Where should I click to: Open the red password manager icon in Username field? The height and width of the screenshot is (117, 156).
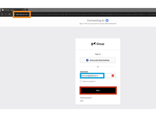[x=113, y=76]
